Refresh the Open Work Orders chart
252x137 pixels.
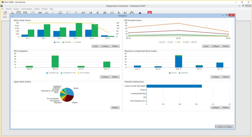tap(115, 108)
